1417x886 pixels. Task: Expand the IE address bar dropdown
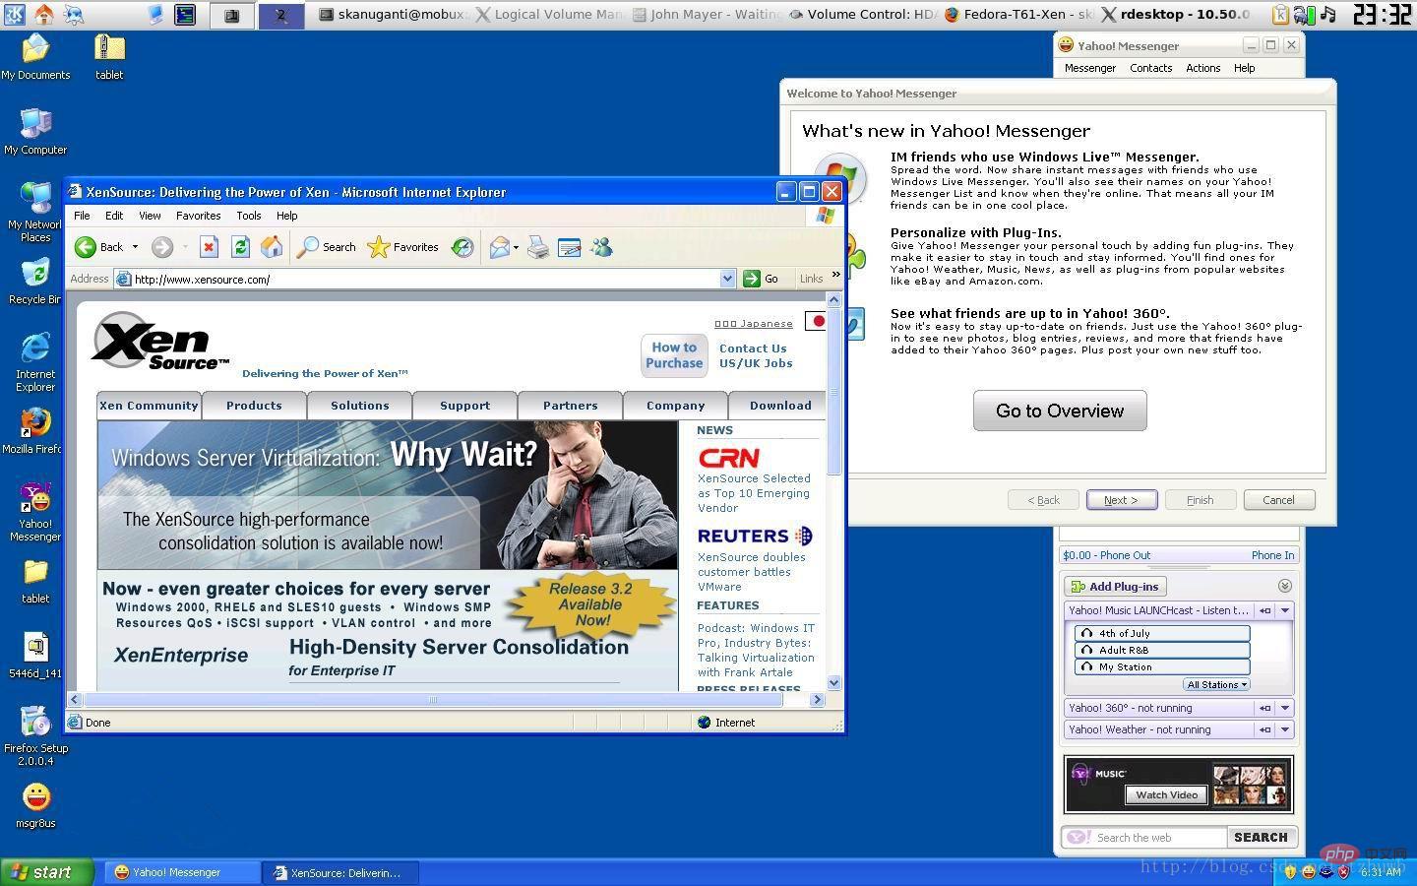pyautogui.click(x=727, y=279)
